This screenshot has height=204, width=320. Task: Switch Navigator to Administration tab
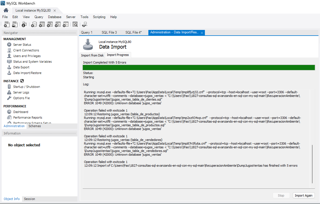(14, 126)
